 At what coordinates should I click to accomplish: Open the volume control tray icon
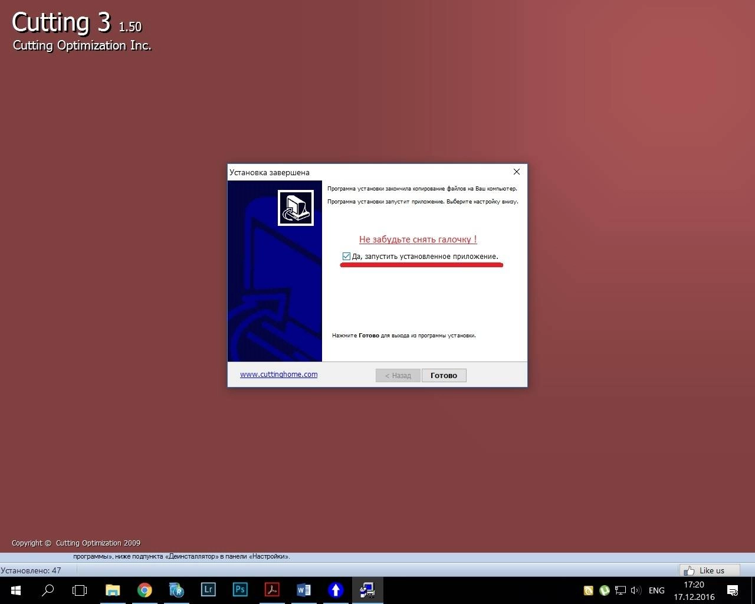click(636, 590)
